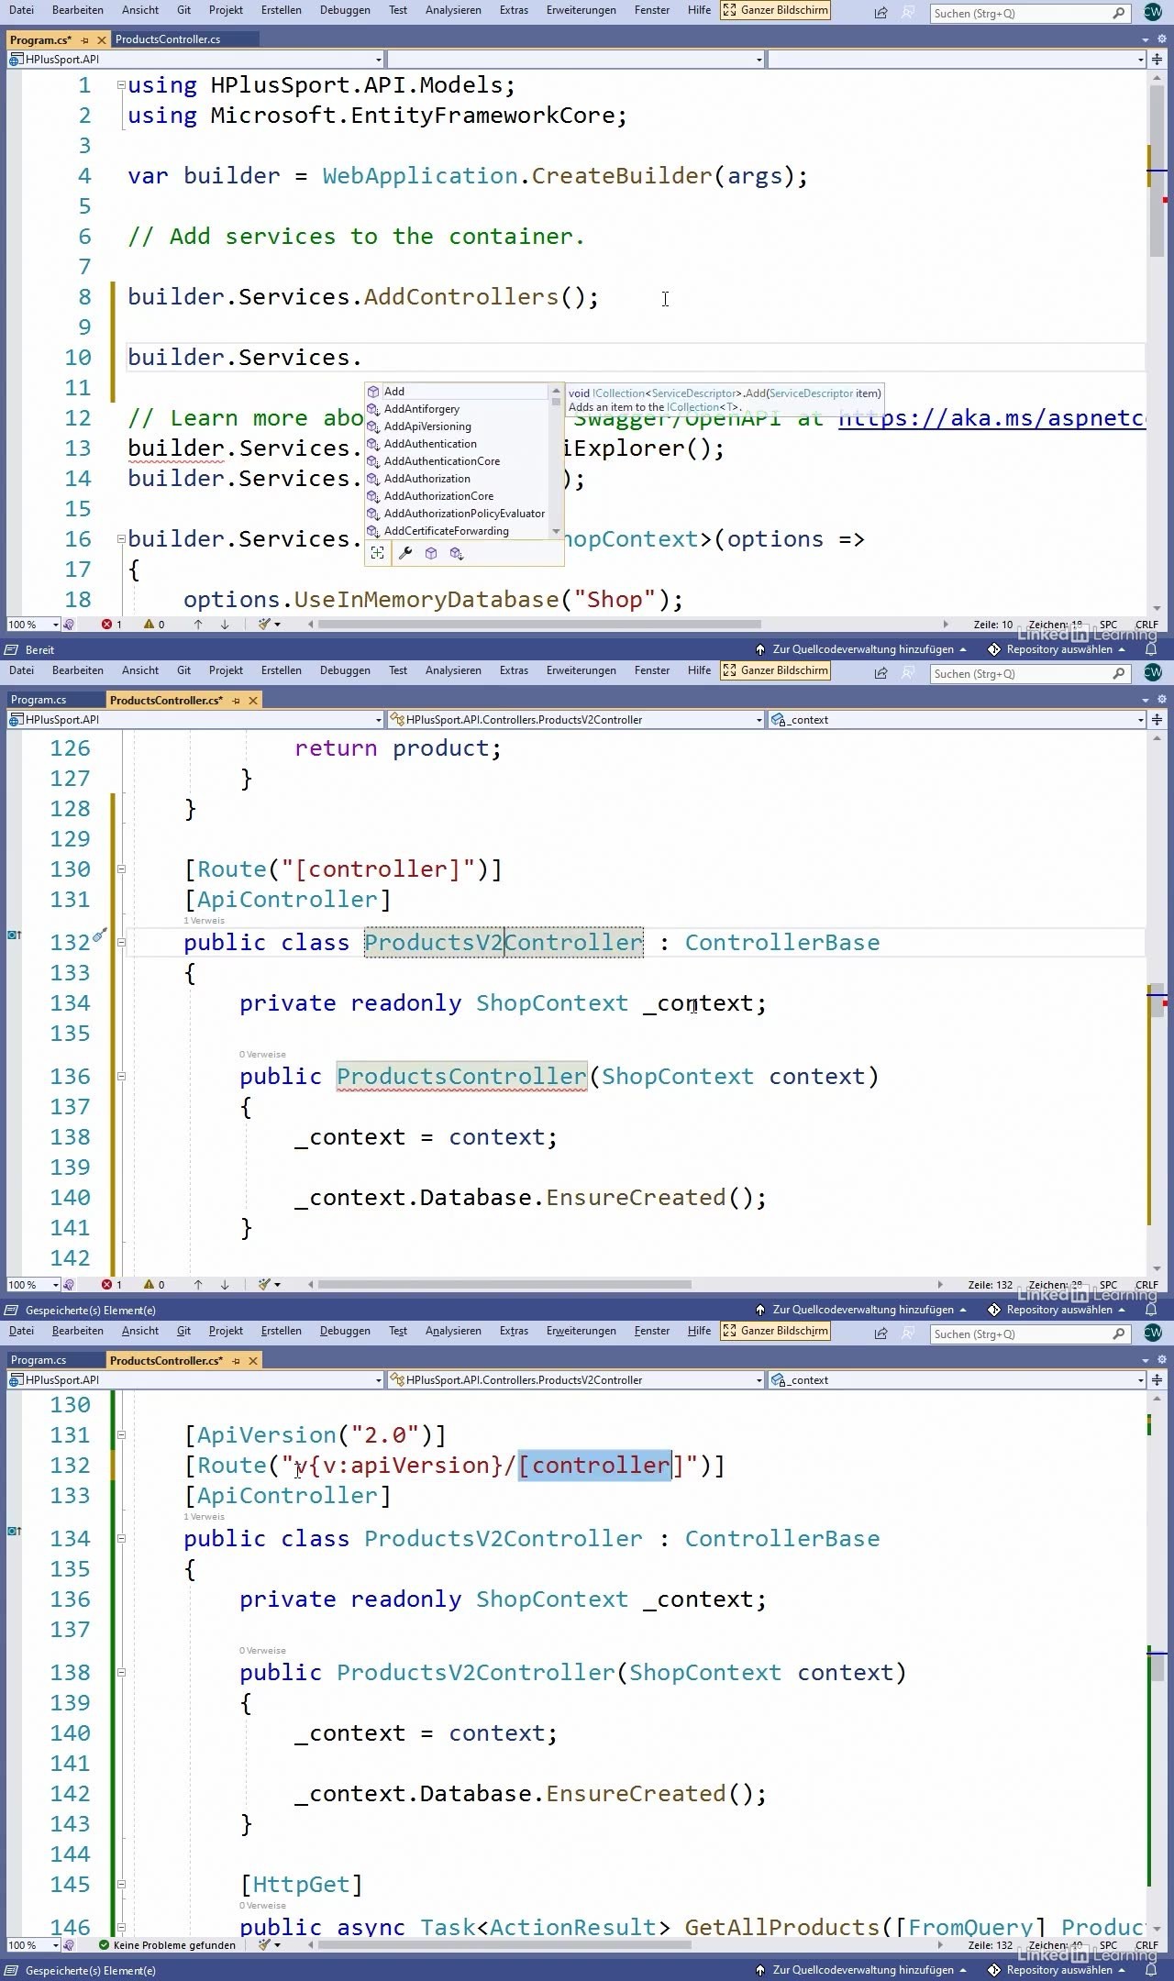Click the inheritance margin icon beside line 134
Viewport: 1174px width, 1981px height.
tap(14, 1531)
